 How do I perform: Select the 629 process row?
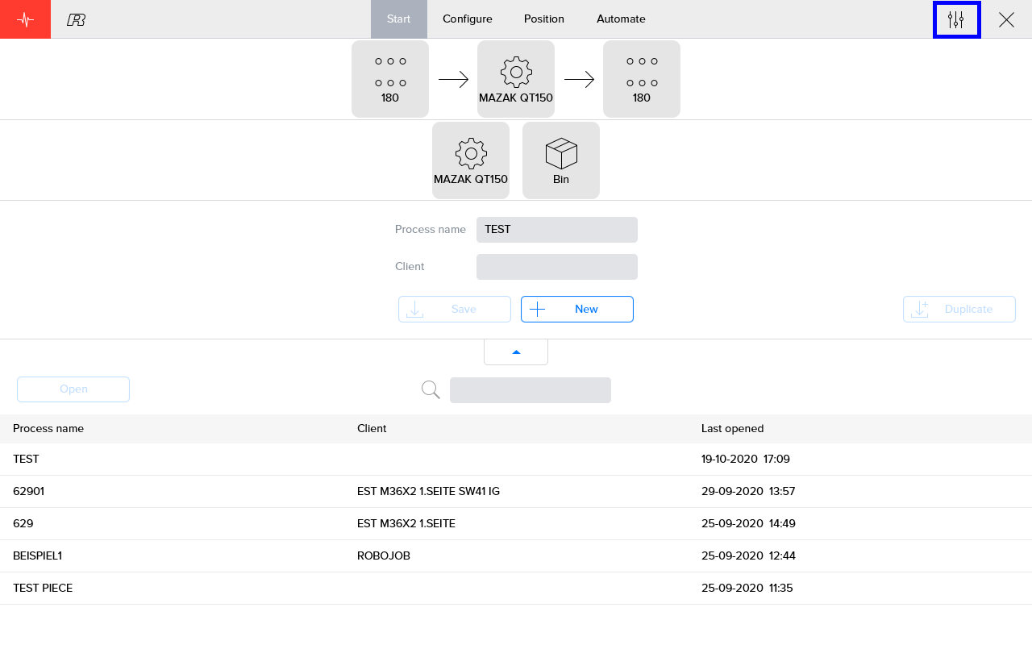click(x=516, y=523)
